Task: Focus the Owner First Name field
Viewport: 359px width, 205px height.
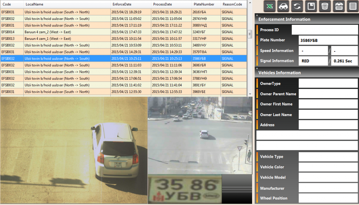Action: pyautogui.click(x=328, y=104)
